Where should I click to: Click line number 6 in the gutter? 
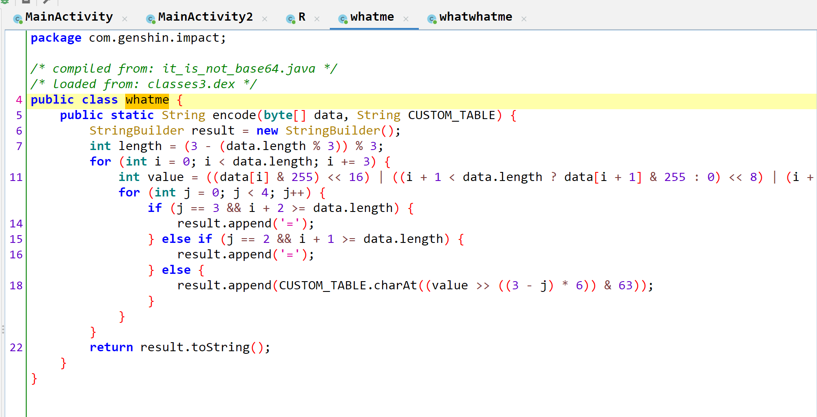pos(19,131)
